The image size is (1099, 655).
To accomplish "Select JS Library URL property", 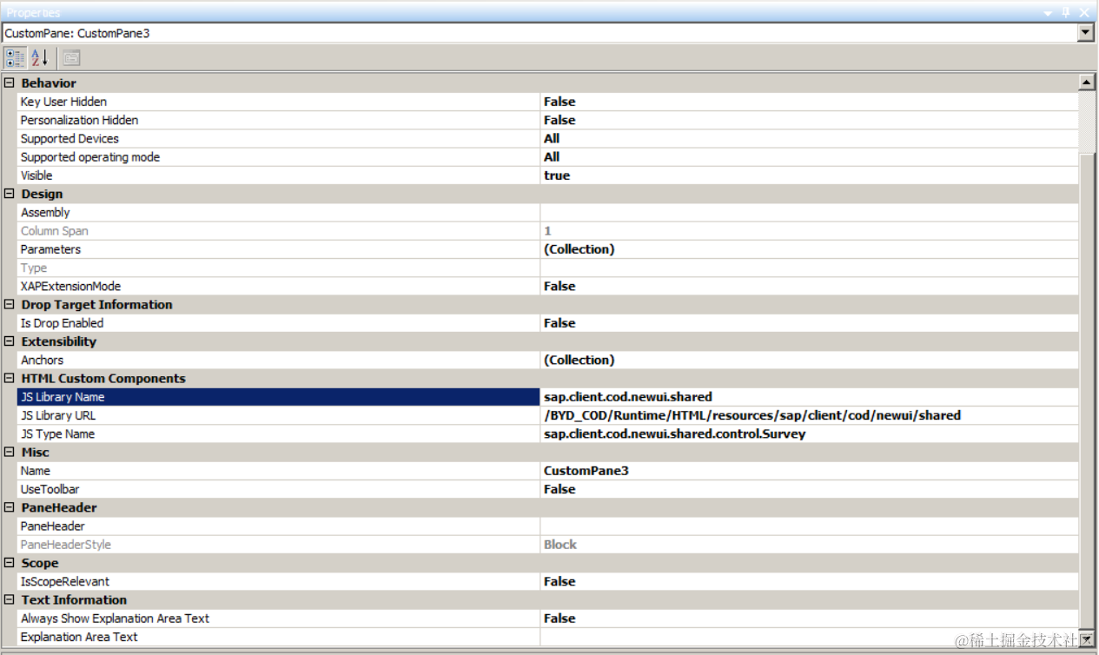I will 279,415.
